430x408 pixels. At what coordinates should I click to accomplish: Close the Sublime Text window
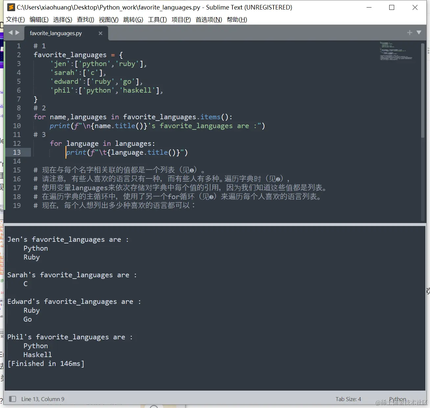point(415,7)
